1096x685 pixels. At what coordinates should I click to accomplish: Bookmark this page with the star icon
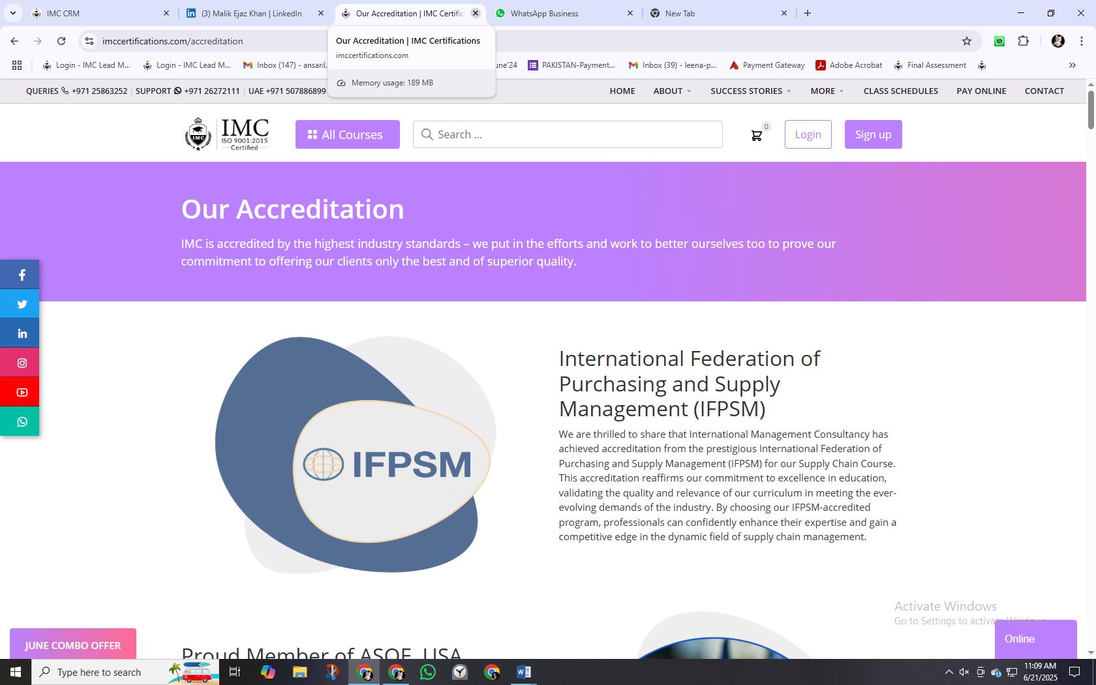click(x=967, y=41)
